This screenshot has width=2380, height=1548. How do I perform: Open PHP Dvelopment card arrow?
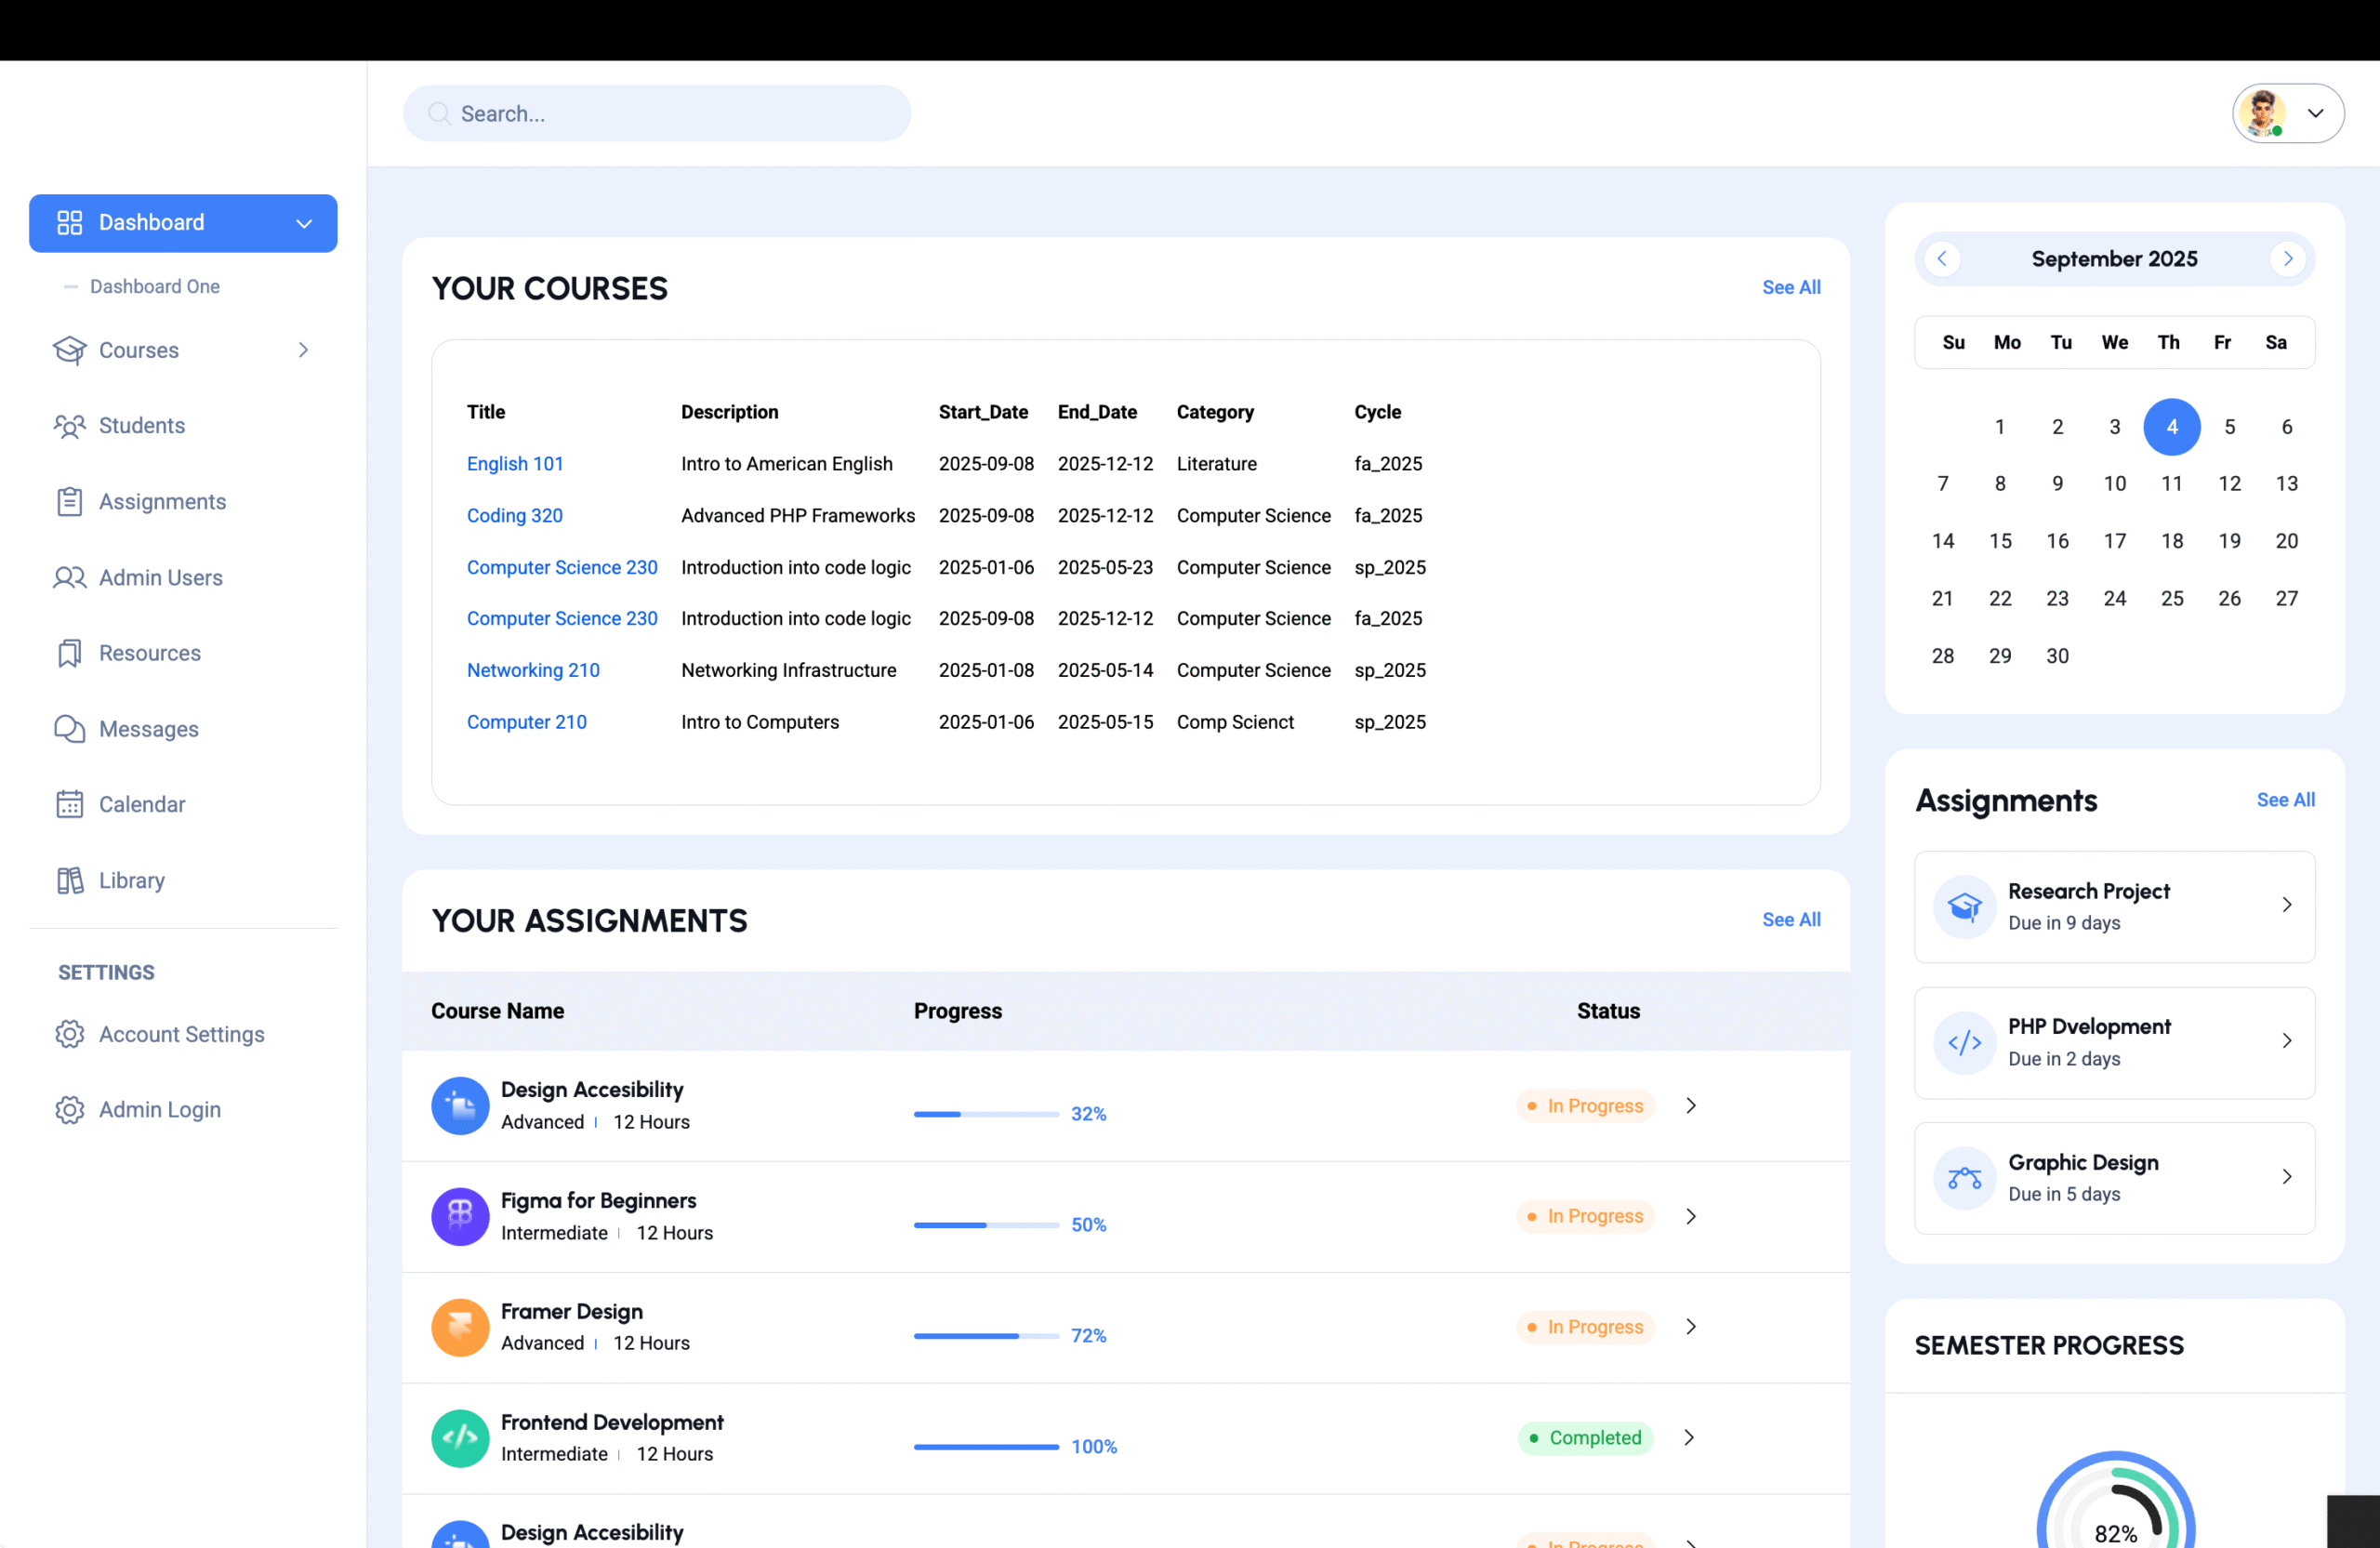2287,1041
